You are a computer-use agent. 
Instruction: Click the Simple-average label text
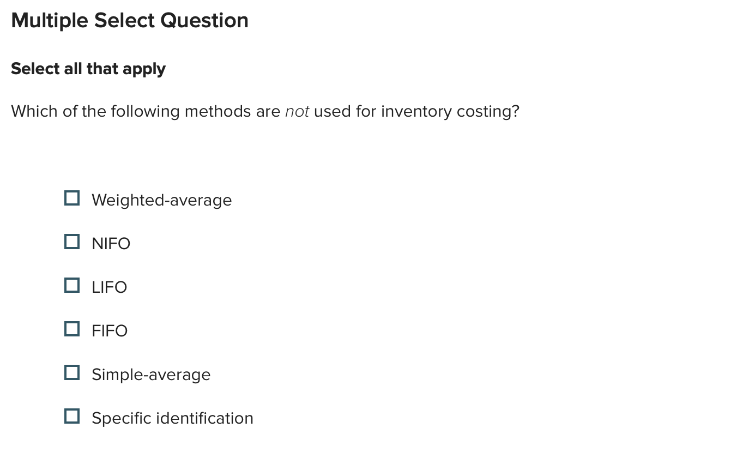tap(151, 375)
